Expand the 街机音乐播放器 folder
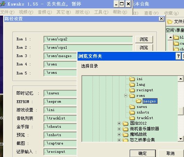Screen dimensions: 184x157 (x=119, y=129)
